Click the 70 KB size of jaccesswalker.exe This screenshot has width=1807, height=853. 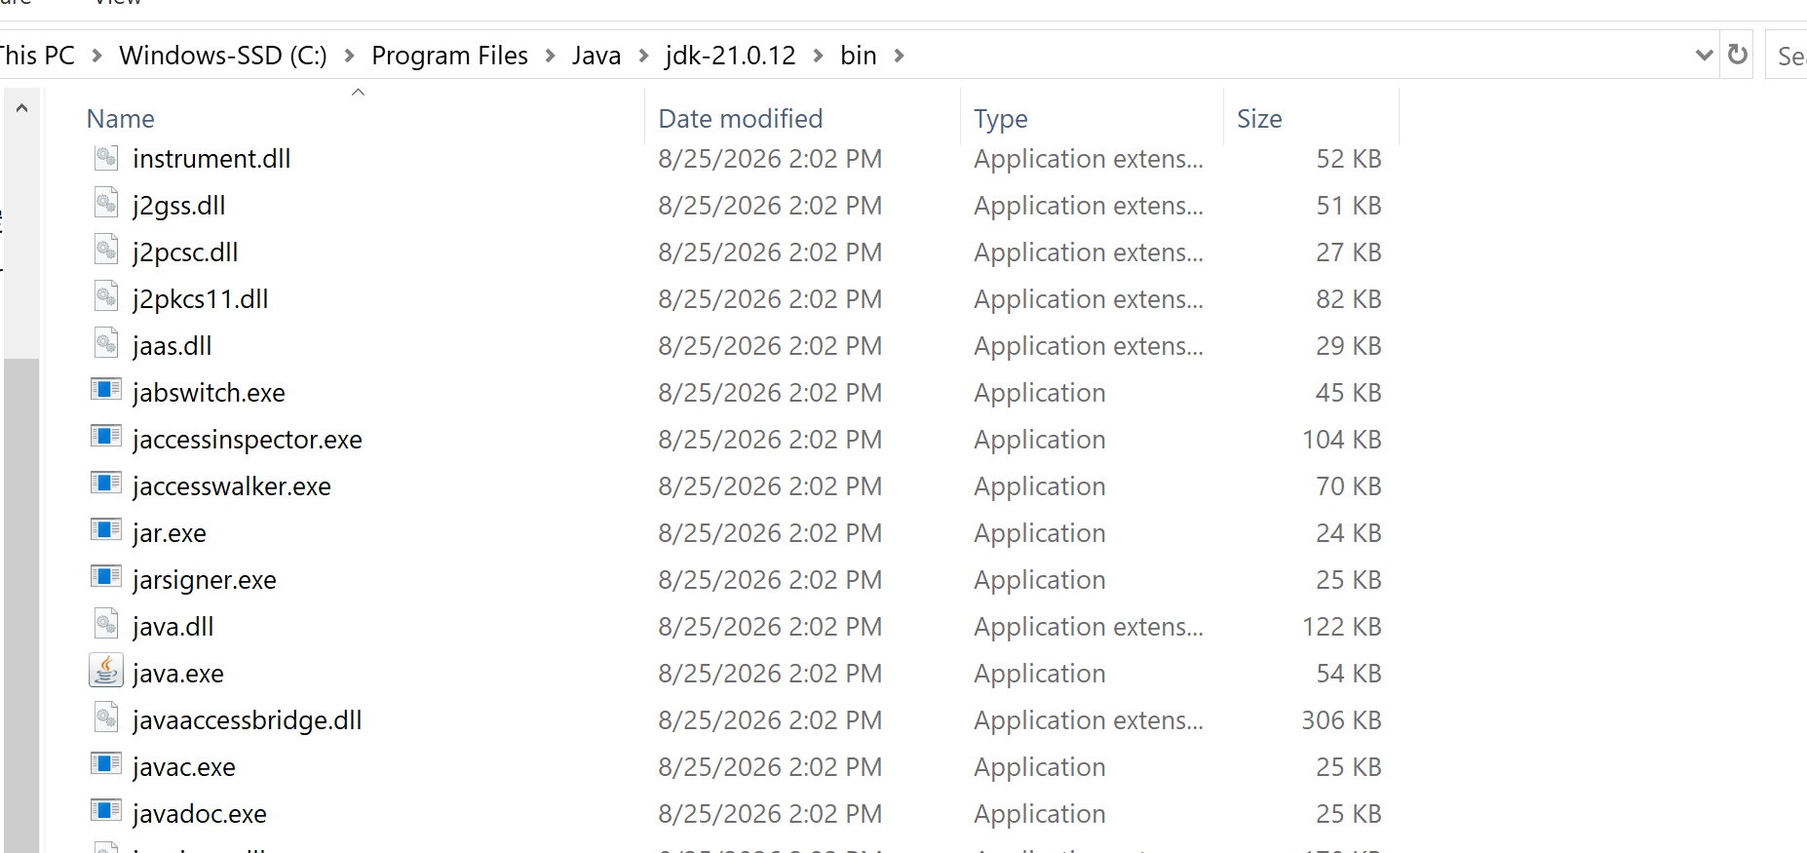point(1349,486)
